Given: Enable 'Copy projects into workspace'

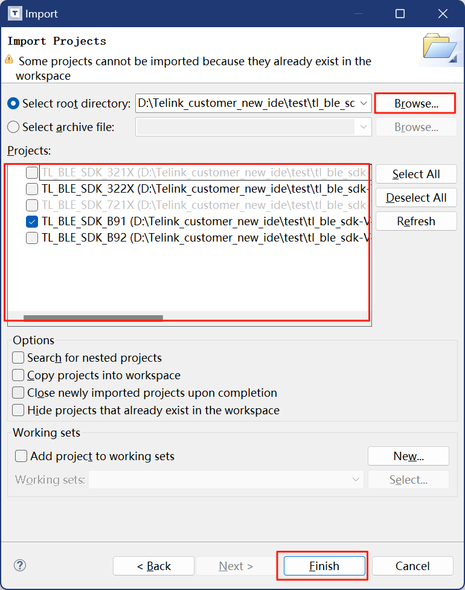Looking at the screenshot, I should pos(19,375).
